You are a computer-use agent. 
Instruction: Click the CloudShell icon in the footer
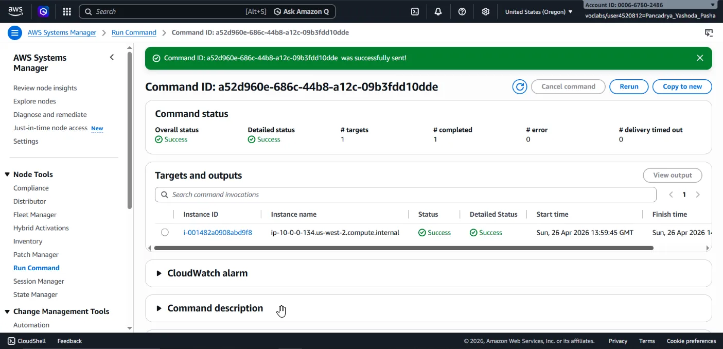[11, 341]
